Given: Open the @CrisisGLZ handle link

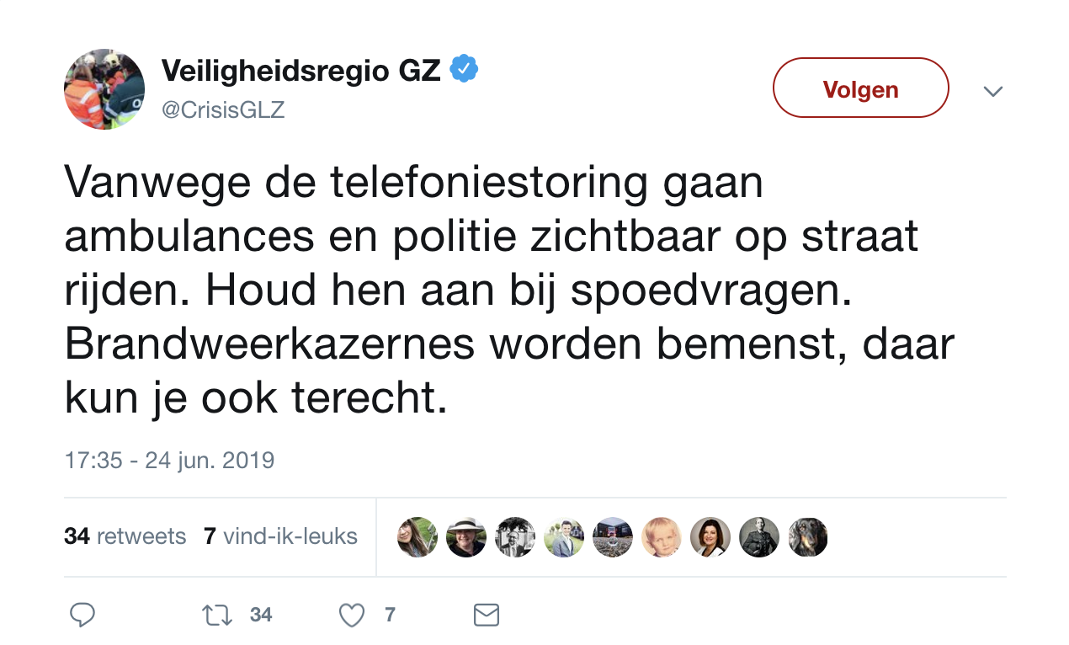Looking at the screenshot, I should coord(222,110).
